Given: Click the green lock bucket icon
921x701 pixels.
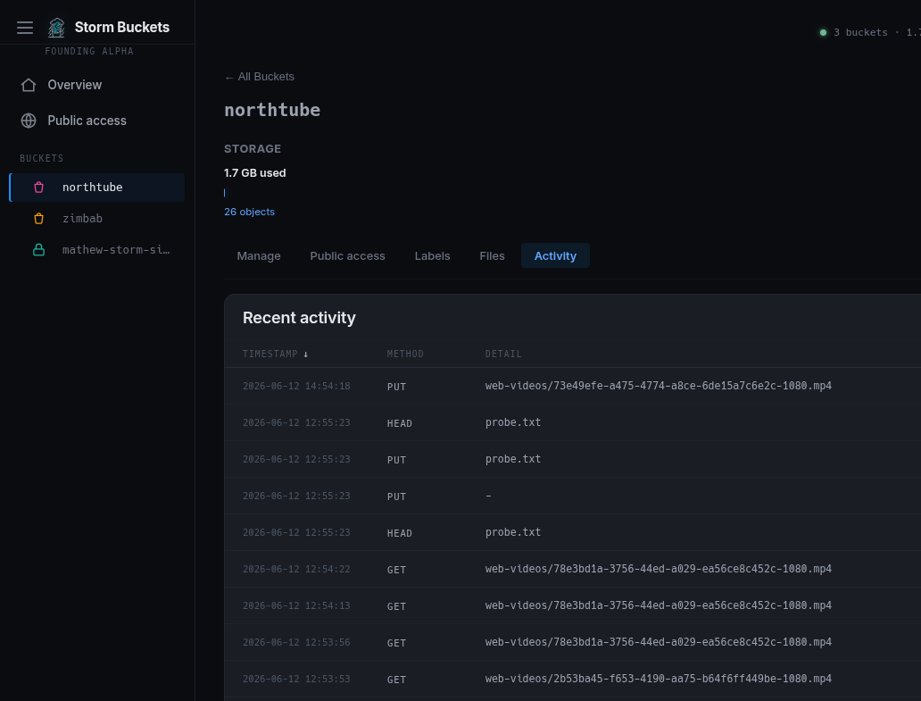Looking at the screenshot, I should point(38,250).
